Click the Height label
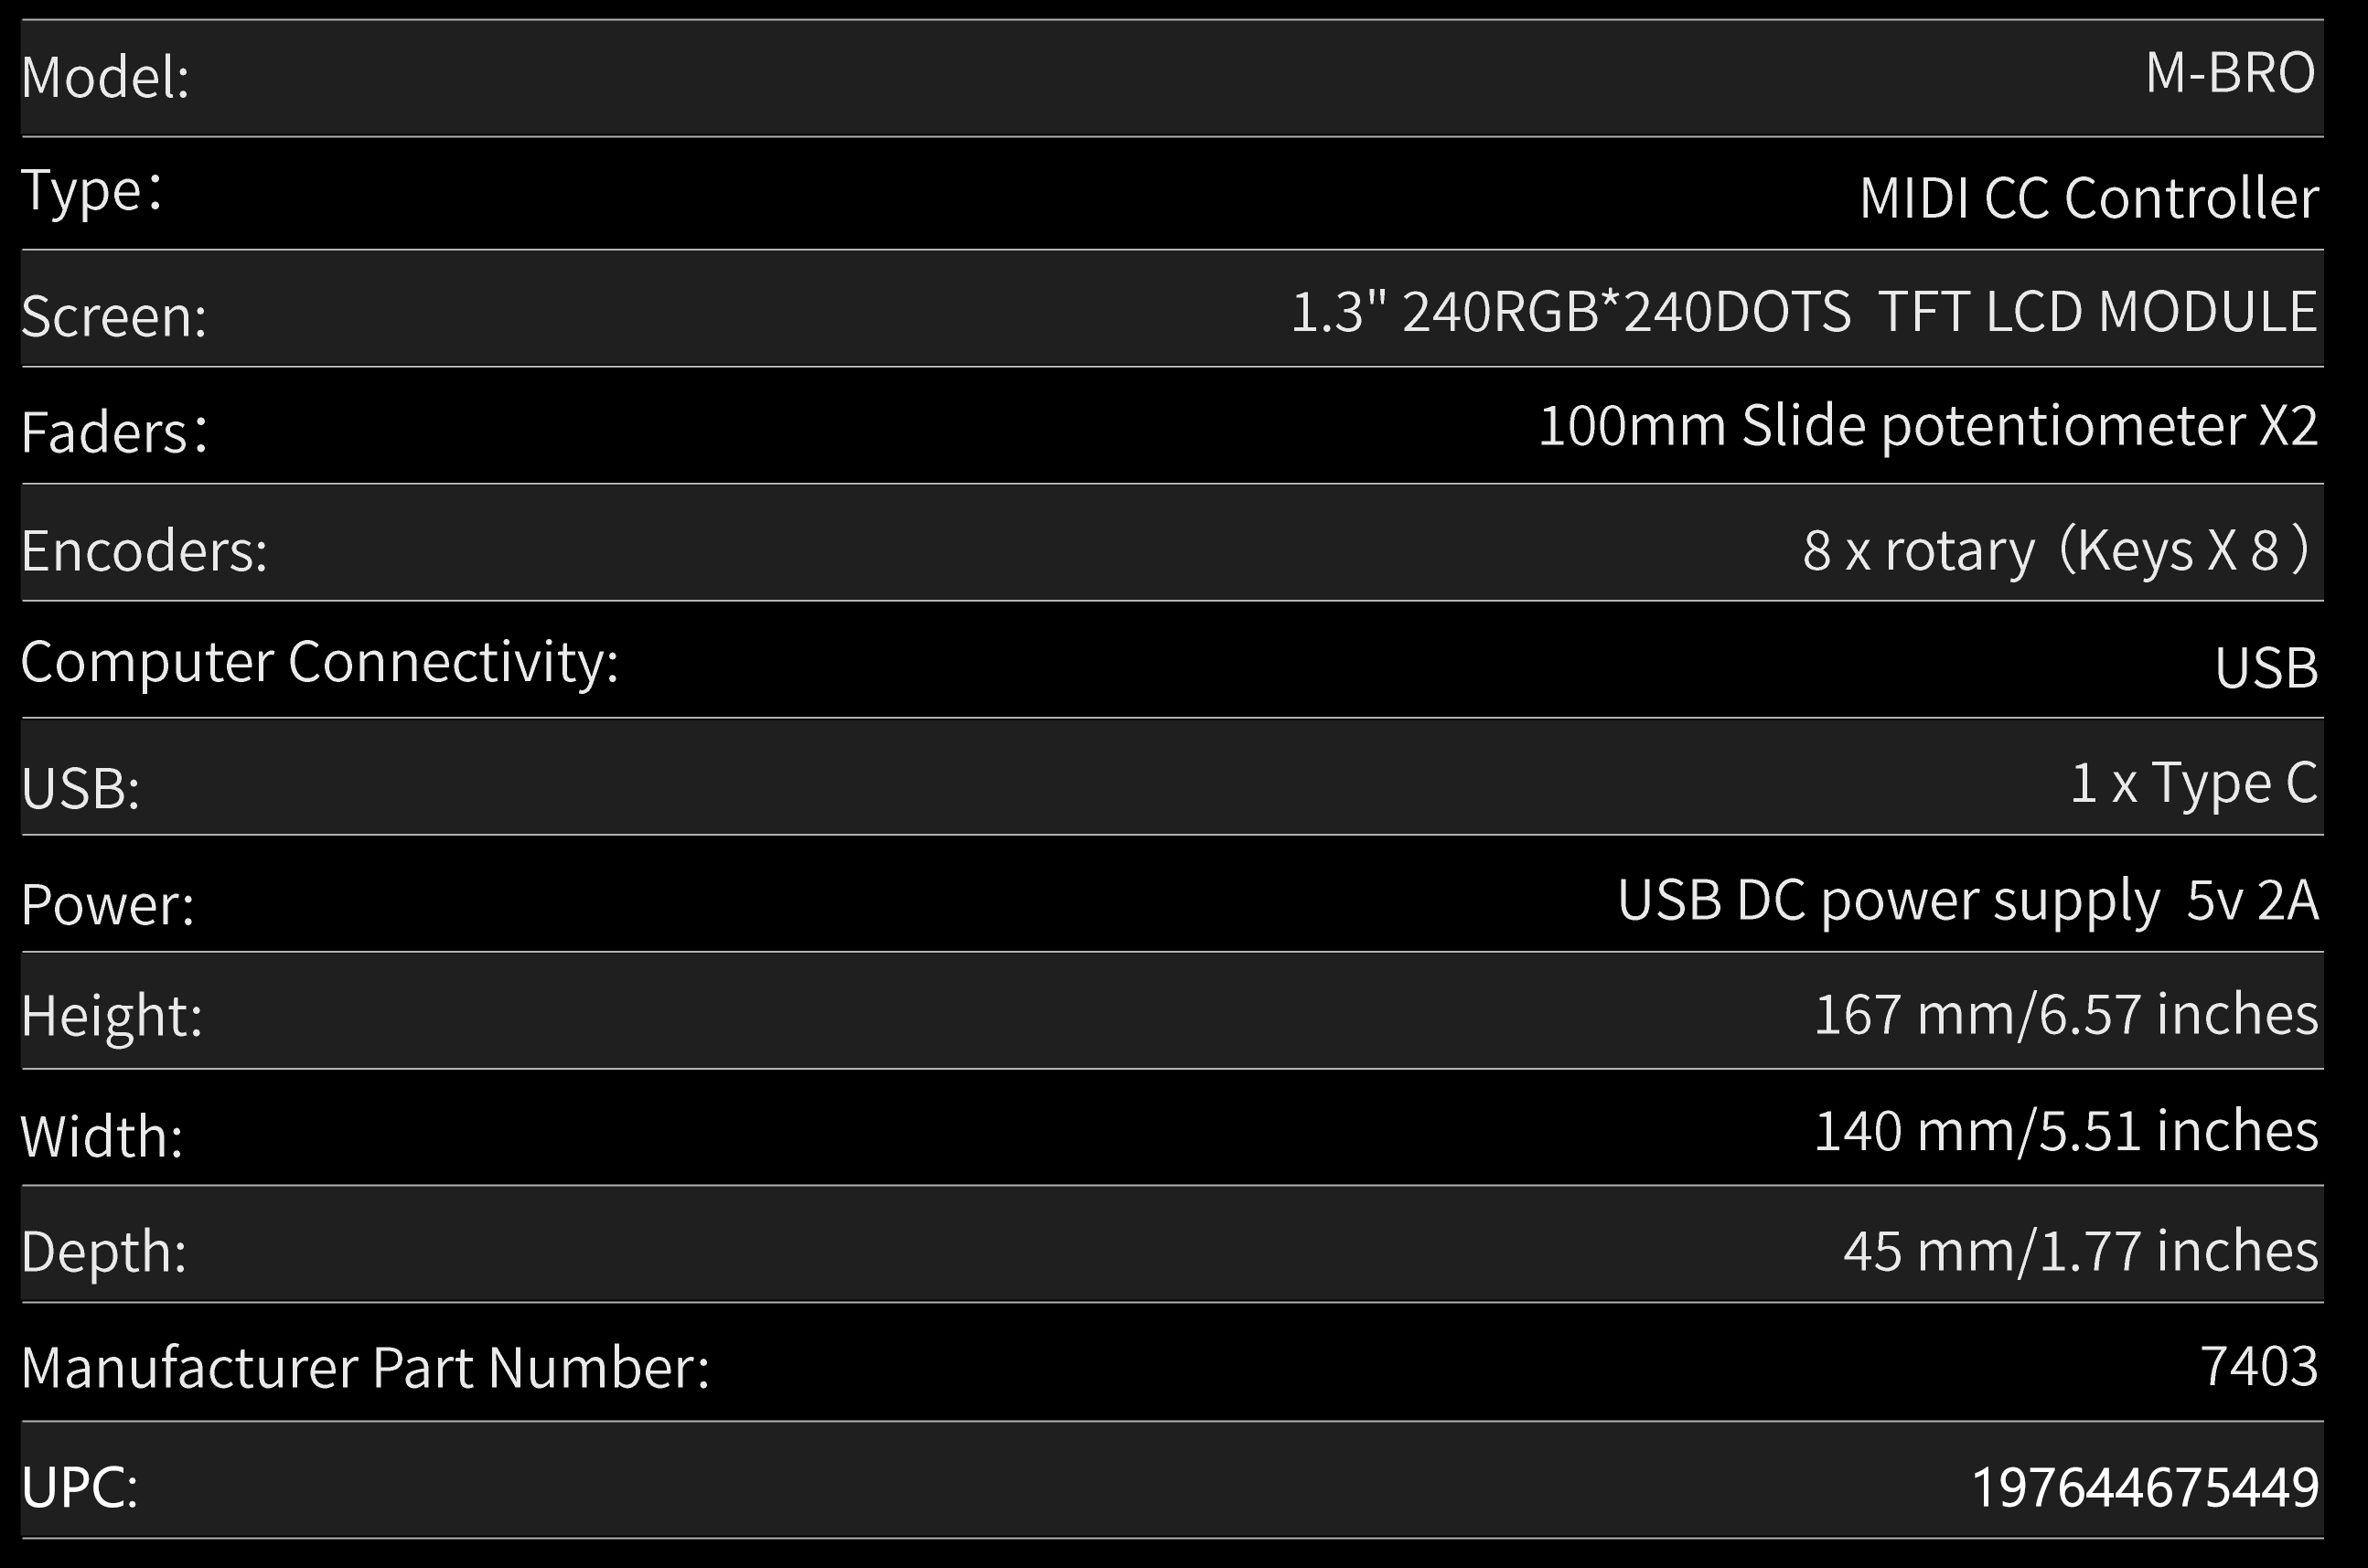 click(111, 1016)
